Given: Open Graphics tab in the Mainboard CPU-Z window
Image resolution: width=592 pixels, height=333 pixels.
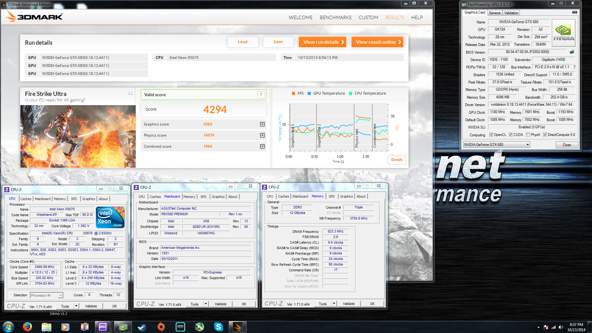Looking at the screenshot, I should (x=218, y=197).
